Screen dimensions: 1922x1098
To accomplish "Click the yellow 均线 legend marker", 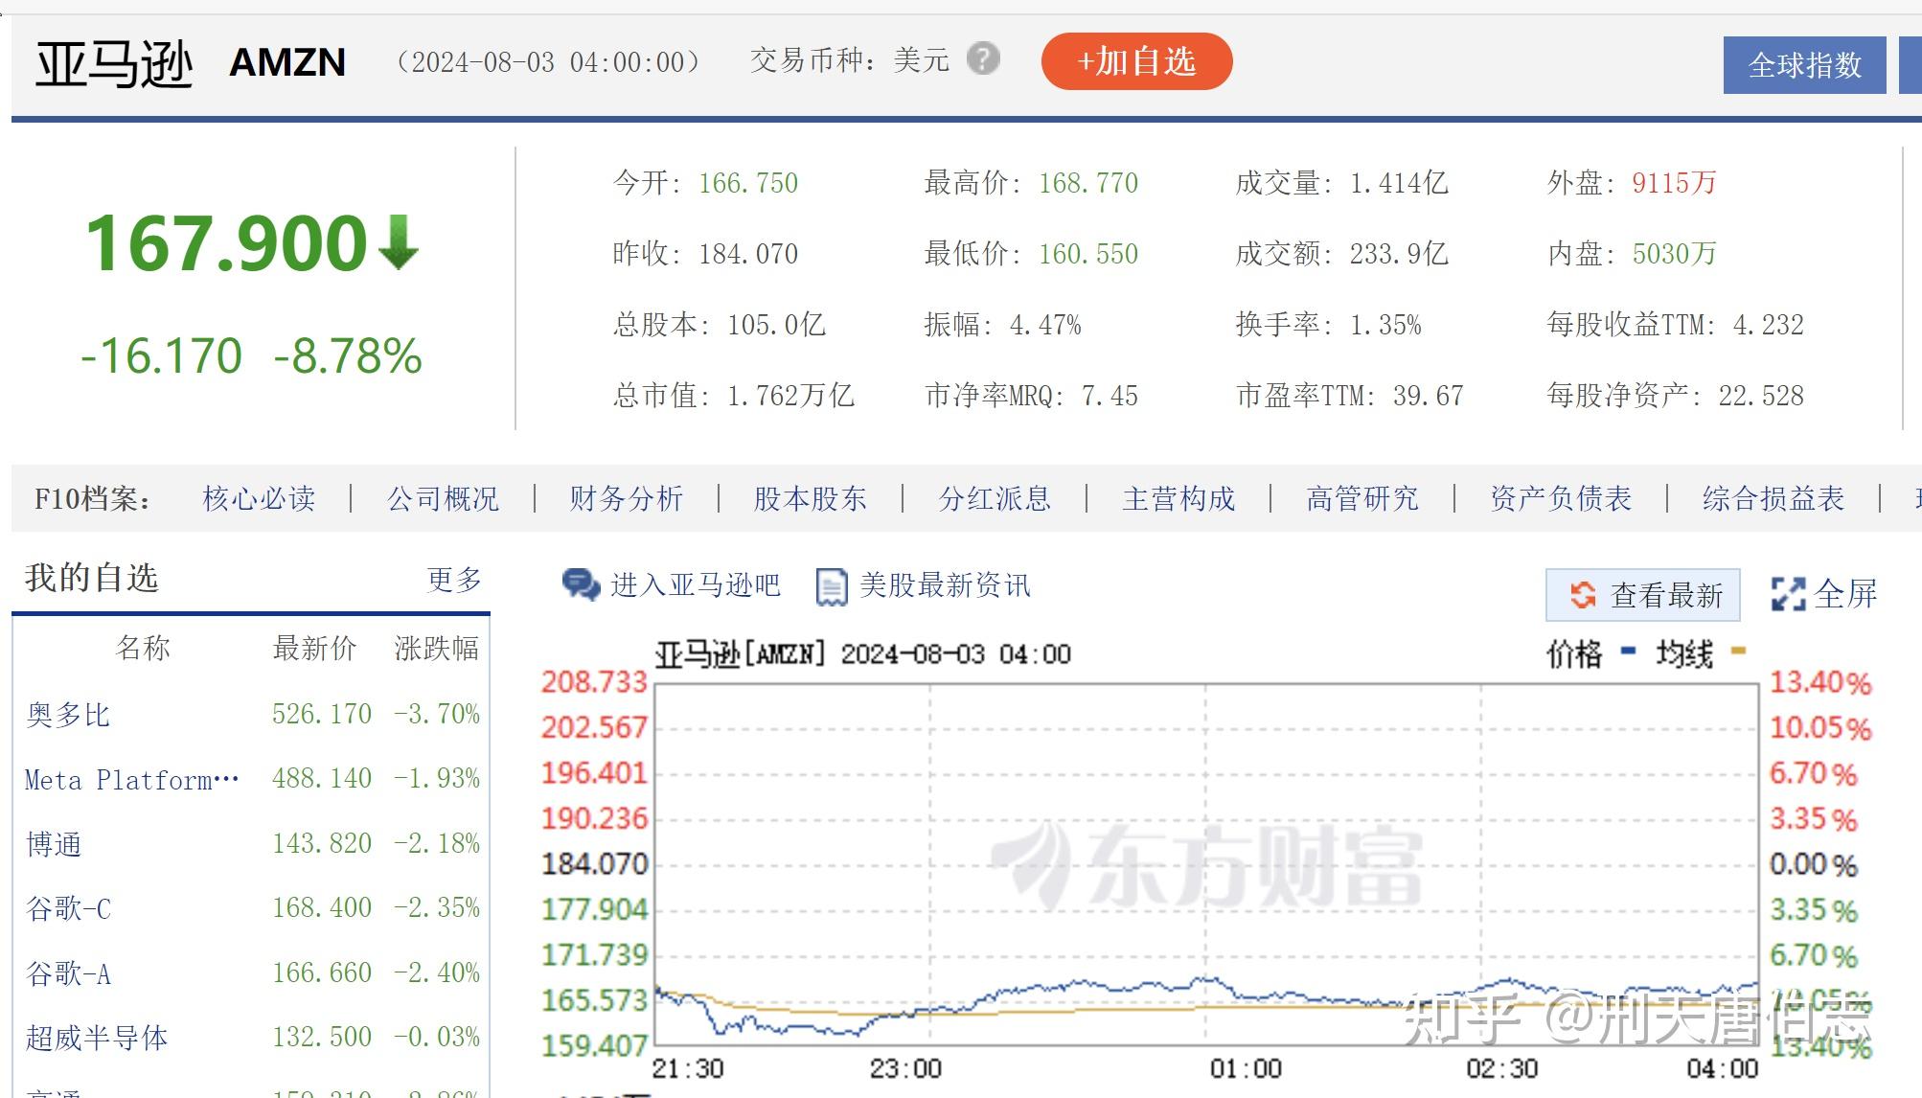I will (x=1739, y=652).
